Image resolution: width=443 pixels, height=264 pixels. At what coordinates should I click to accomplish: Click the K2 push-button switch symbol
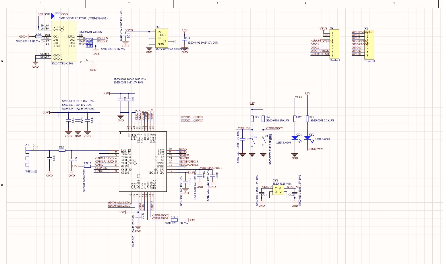click(252, 141)
